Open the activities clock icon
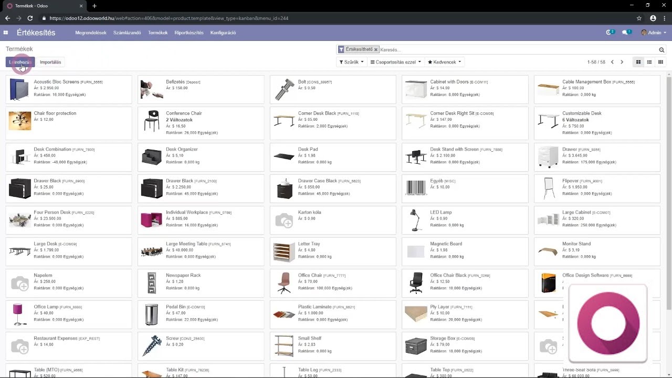 click(x=610, y=33)
